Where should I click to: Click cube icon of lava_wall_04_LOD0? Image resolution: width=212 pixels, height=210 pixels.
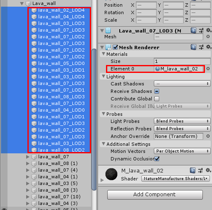(34, 110)
